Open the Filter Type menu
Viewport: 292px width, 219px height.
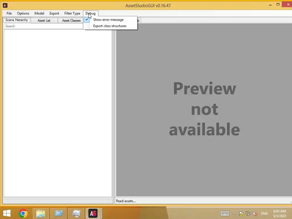tap(72, 13)
